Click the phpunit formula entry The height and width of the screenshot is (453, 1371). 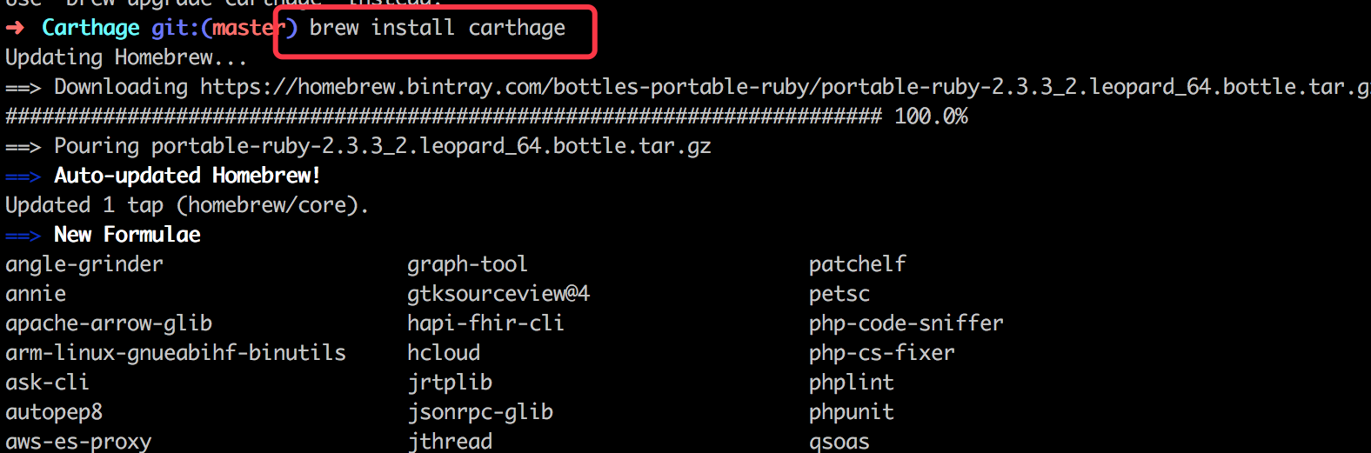[x=852, y=412]
